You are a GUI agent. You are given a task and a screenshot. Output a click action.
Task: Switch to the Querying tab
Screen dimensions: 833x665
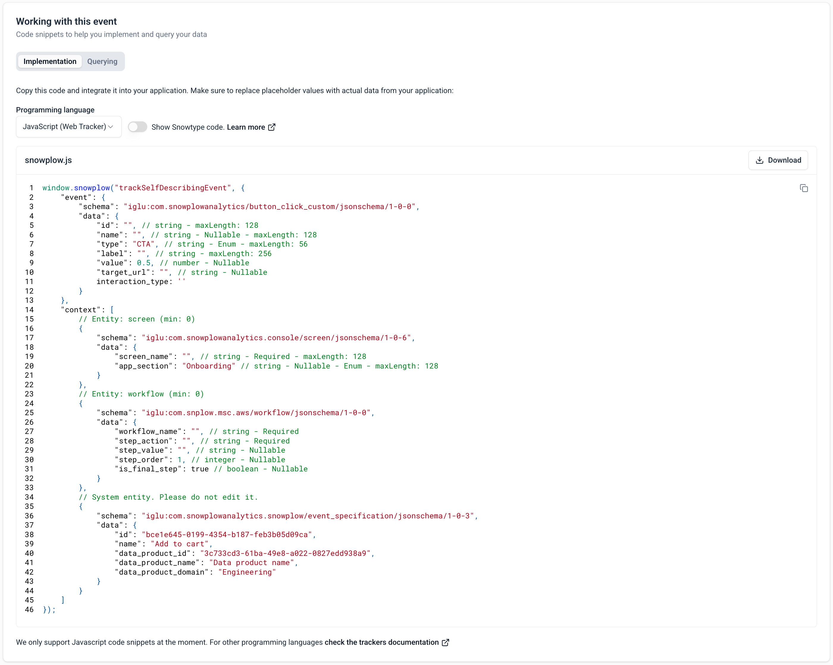102,61
